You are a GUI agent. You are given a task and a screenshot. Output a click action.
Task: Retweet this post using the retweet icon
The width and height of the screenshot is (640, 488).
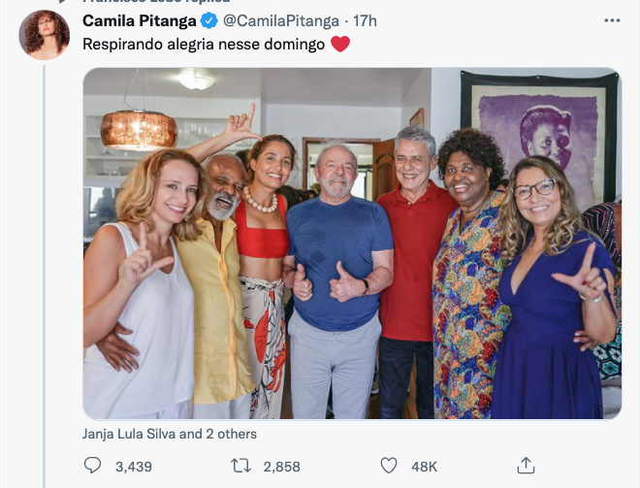tap(241, 466)
